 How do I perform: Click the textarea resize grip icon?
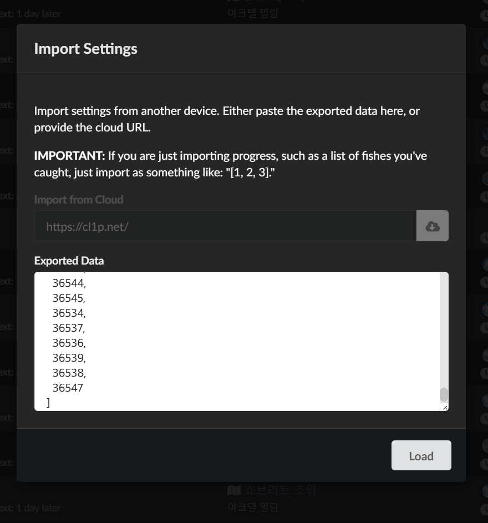[x=444, y=407]
